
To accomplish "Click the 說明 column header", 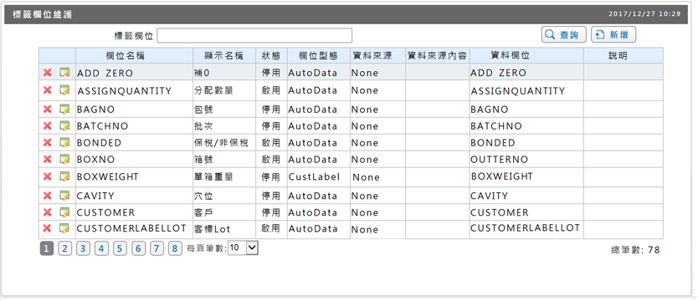I will pyautogui.click(x=624, y=55).
